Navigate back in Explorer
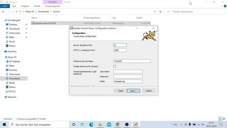227x128 pixels. pos(3,12)
